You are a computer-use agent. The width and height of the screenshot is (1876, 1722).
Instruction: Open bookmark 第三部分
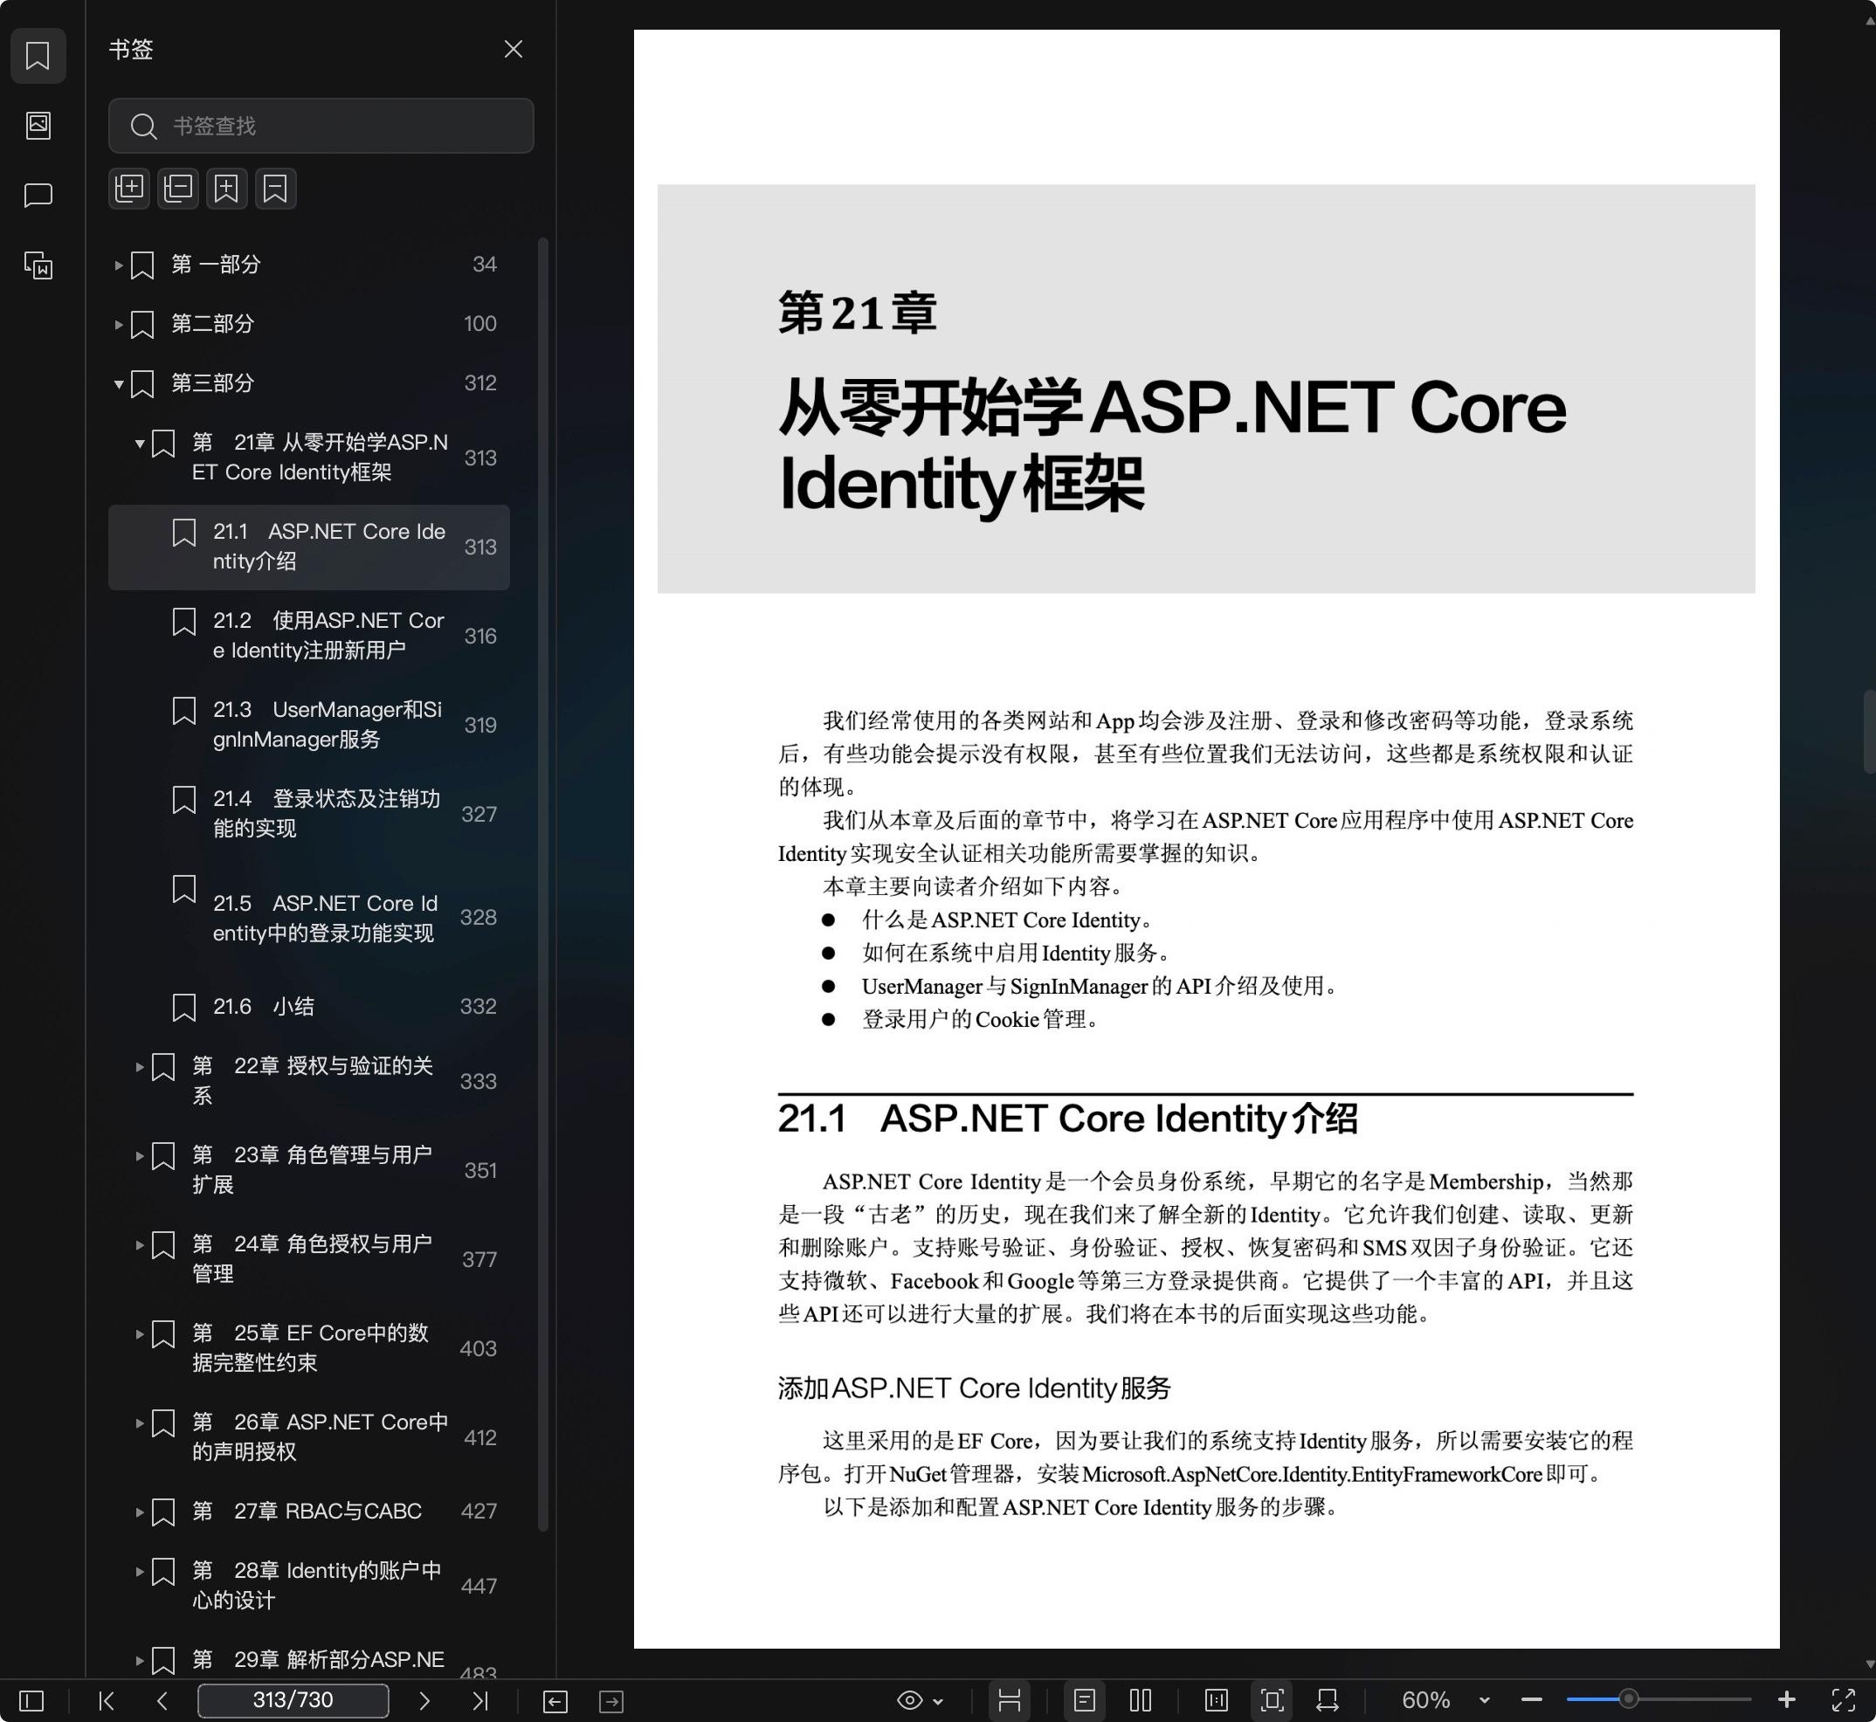click(x=308, y=383)
